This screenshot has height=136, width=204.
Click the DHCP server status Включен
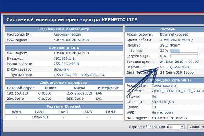pos(61,69)
